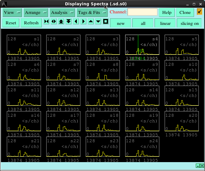
Task: Select spectrum panel s7
Action: pyautogui.click(x=63, y=70)
